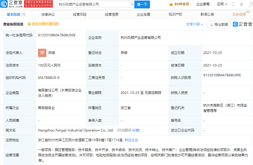Viewport: 253px width, 165px height.
Task: Switch to 新闻公告 tab
Action: (207, 14)
